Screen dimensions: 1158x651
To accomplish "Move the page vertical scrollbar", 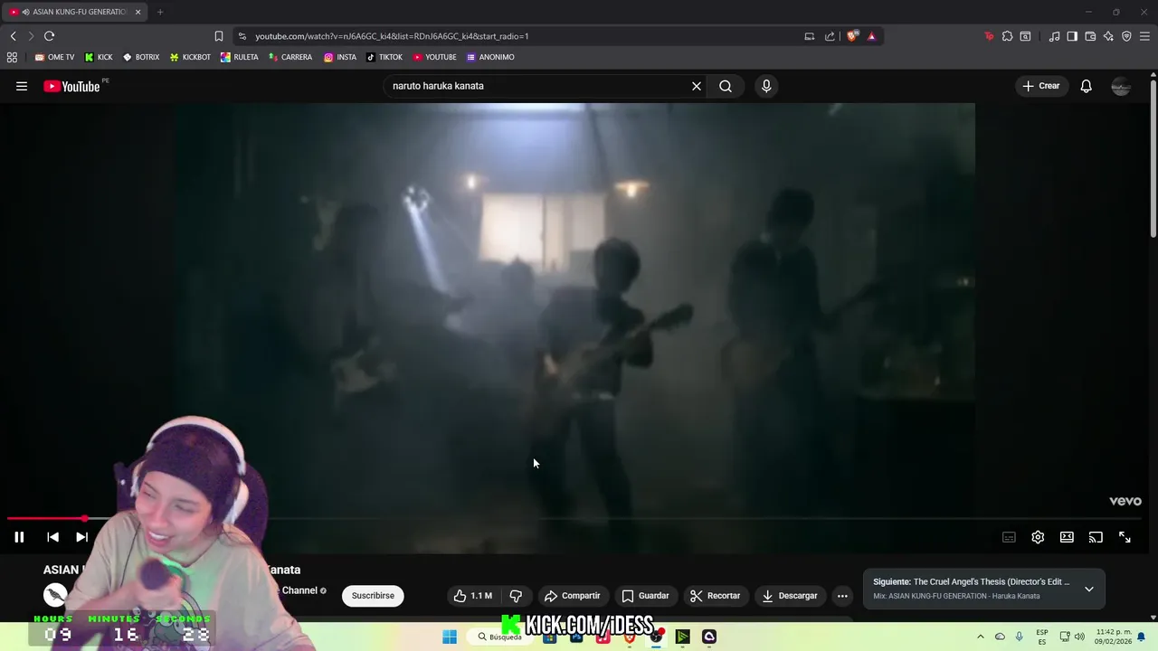I will pyautogui.click(x=1153, y=159).
